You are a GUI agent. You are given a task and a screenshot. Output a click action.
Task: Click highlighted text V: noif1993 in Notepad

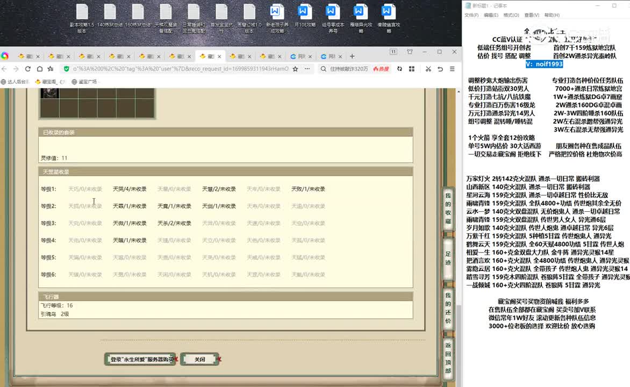(x=544, y=64)
